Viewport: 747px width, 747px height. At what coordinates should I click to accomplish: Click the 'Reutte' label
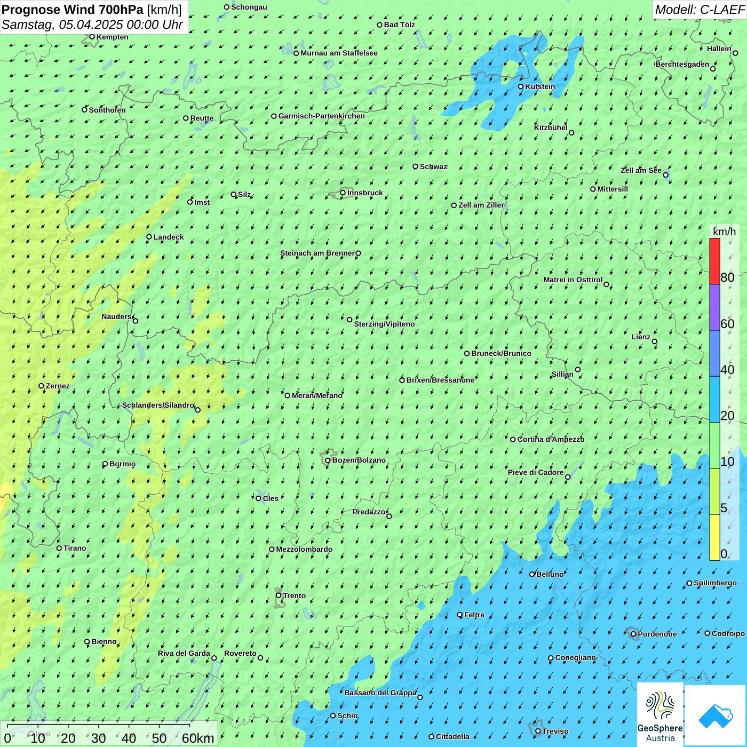pyautogui.click(x=202, y=118)
